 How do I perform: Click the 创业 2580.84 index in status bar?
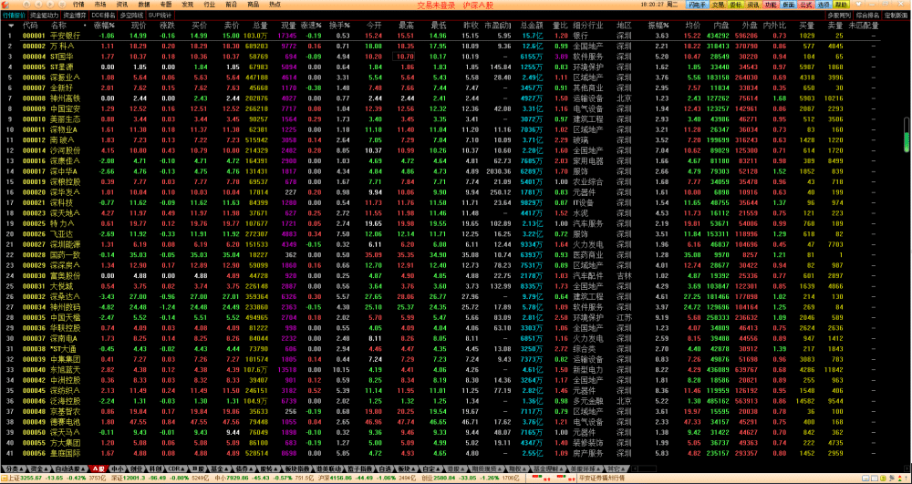point(440,478)
